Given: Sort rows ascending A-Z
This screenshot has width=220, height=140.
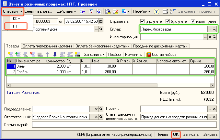Looking at the screenshot, I should (63, 55).
